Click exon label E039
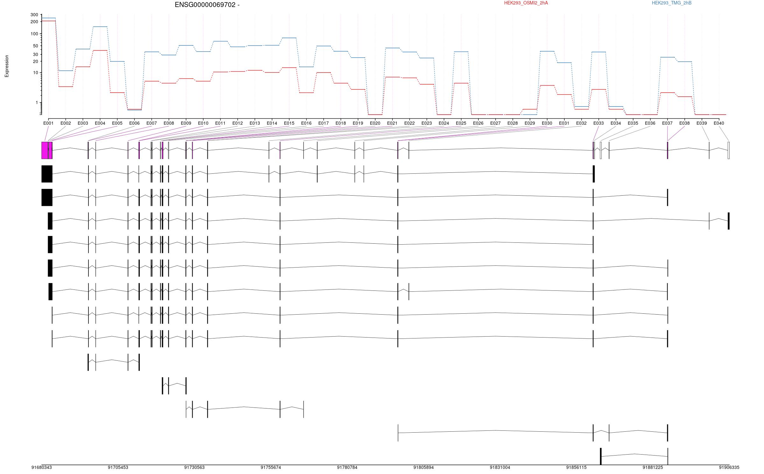Viewport: 764px width, 474px height. tap(702, 123)
